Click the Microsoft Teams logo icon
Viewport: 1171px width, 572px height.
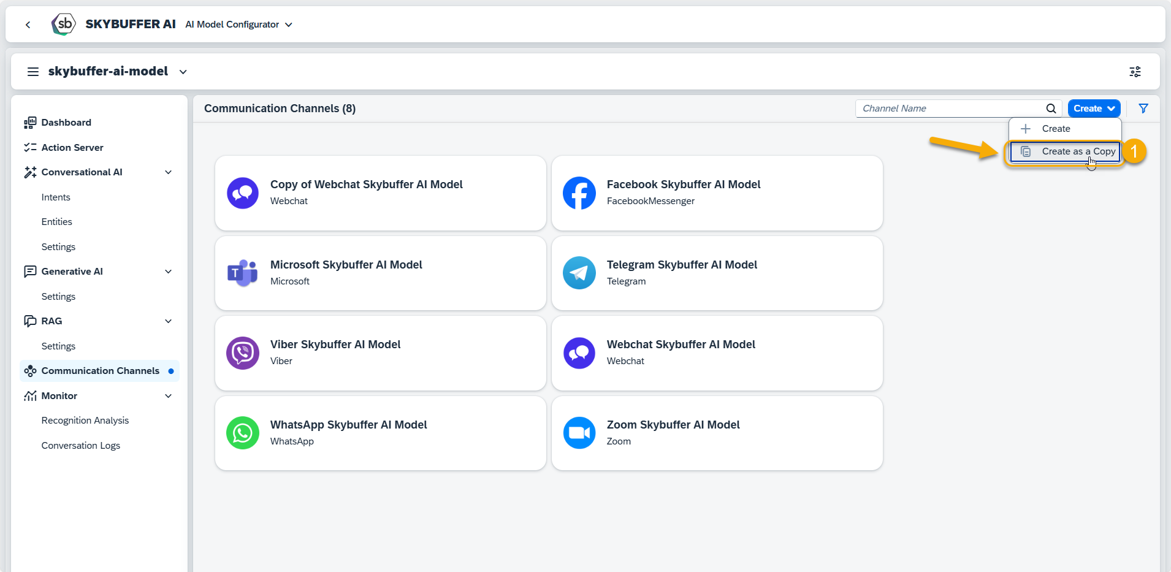243,273
